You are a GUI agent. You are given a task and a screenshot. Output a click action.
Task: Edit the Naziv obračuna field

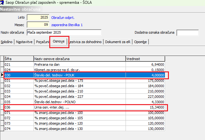coord(64,32)
